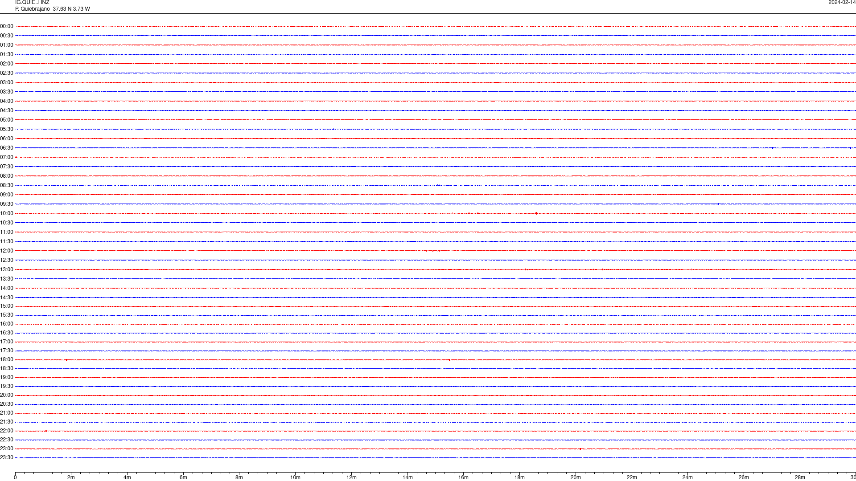Select the 17:30 time row label

point(7,351)
